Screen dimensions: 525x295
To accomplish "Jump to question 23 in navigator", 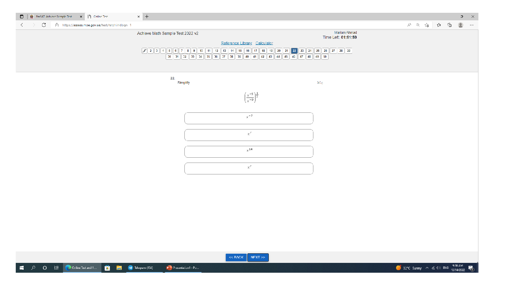I will (302, 51).
